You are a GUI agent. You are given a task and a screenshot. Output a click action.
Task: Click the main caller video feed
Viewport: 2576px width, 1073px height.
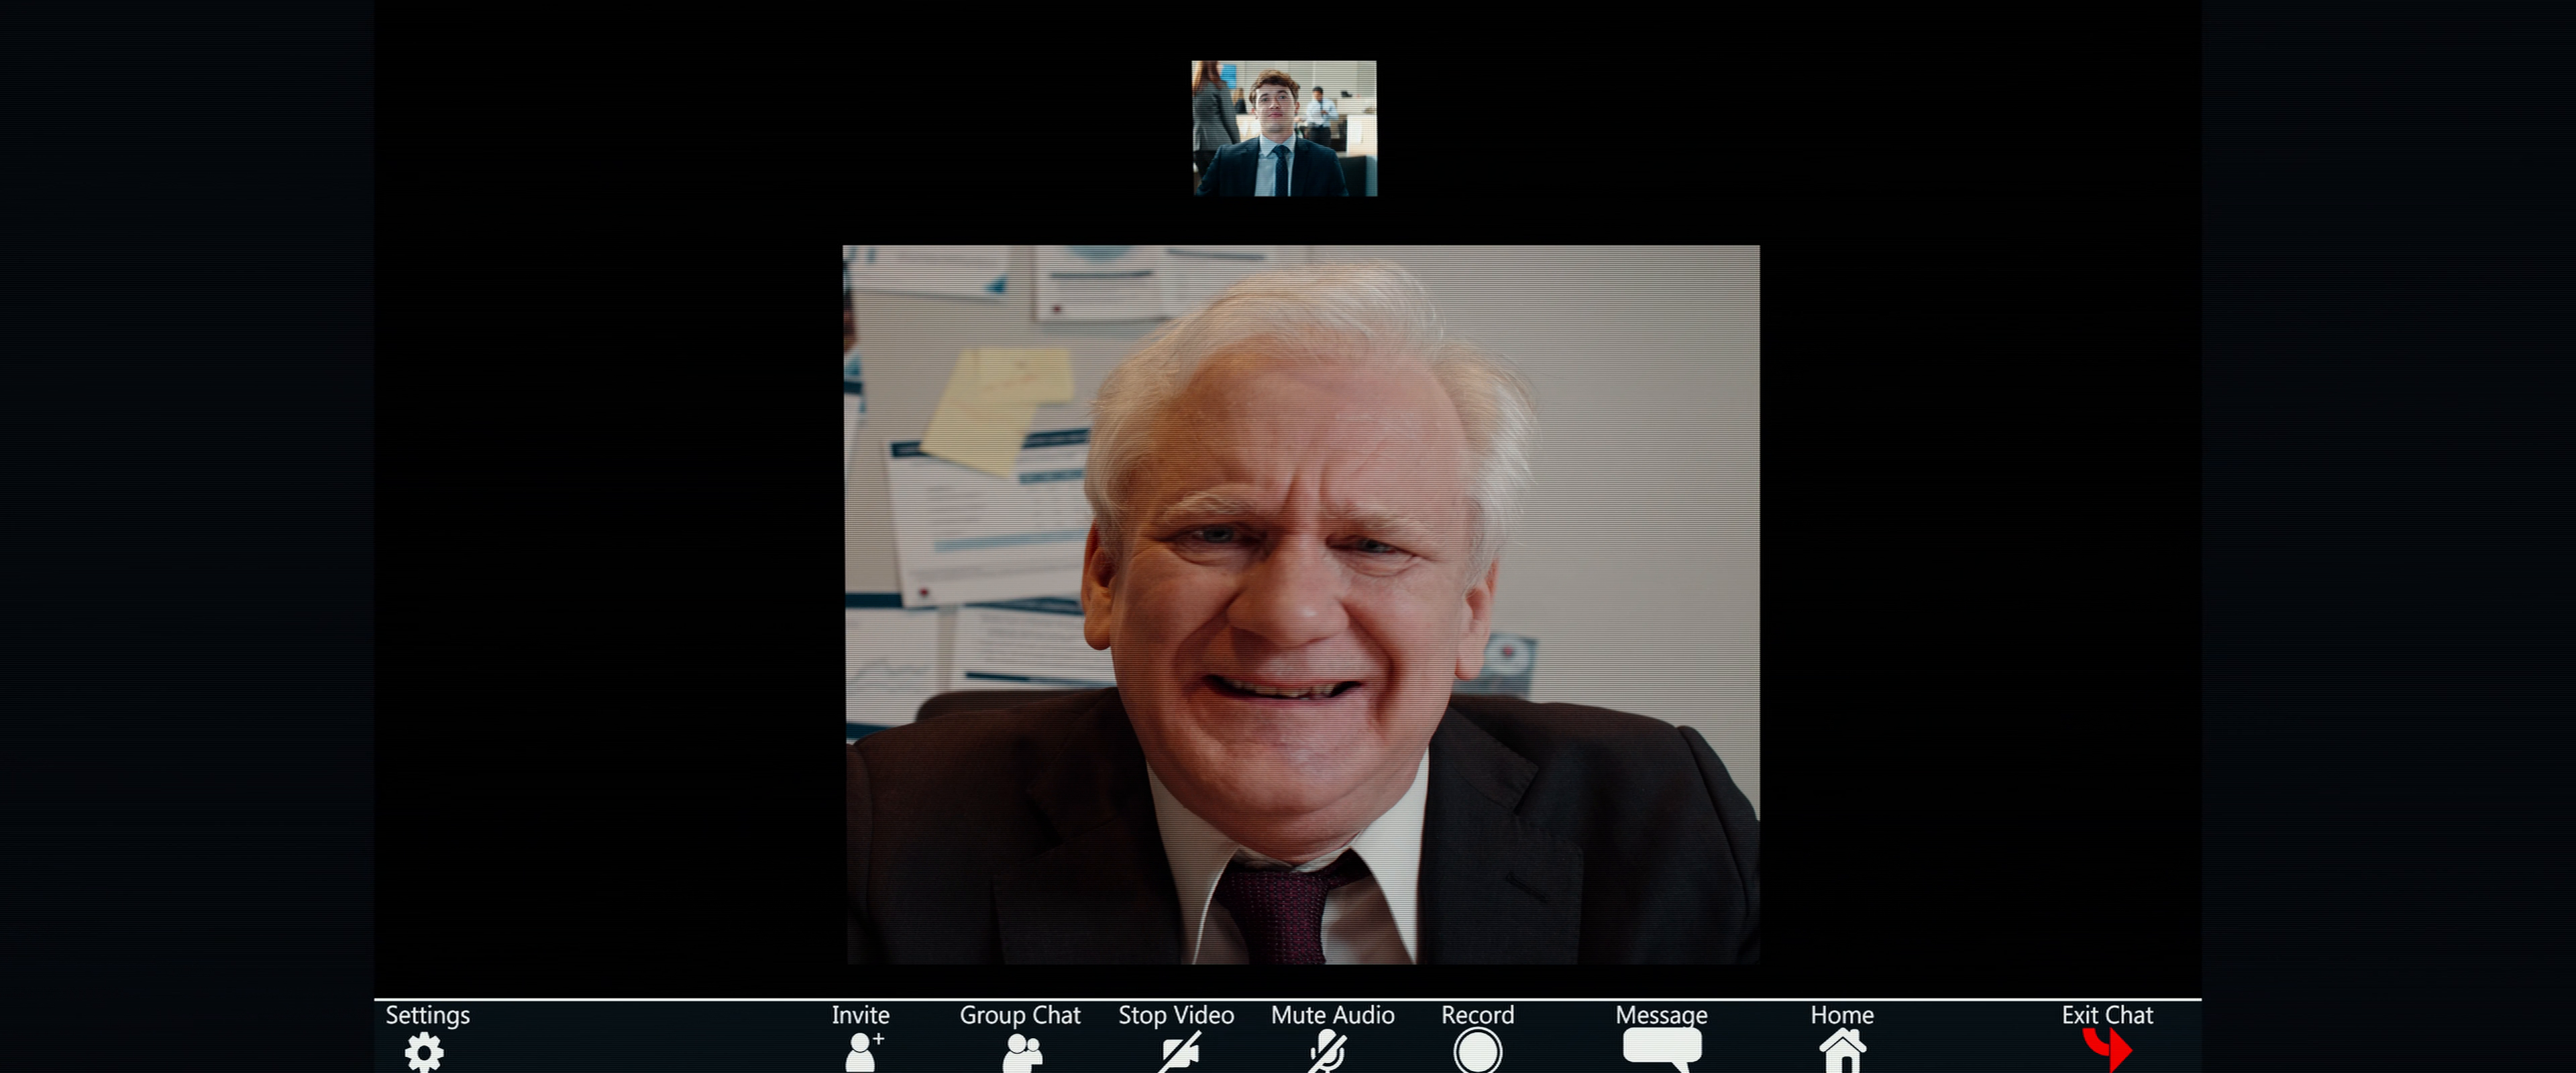pos(1301,604)
